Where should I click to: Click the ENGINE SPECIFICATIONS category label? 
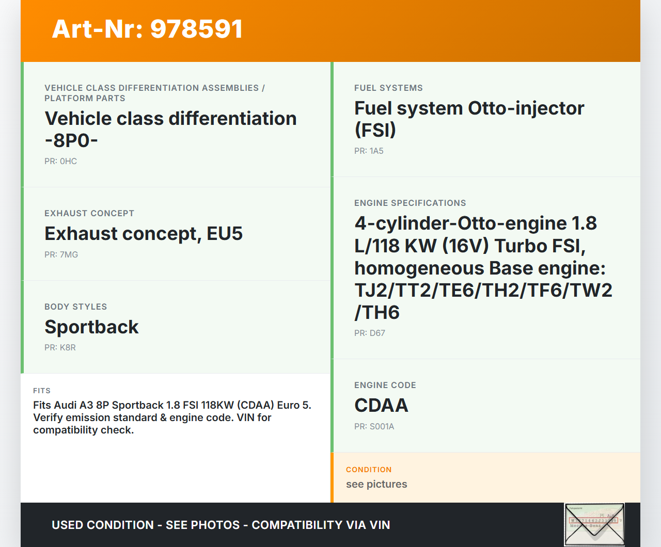point(410,203)
